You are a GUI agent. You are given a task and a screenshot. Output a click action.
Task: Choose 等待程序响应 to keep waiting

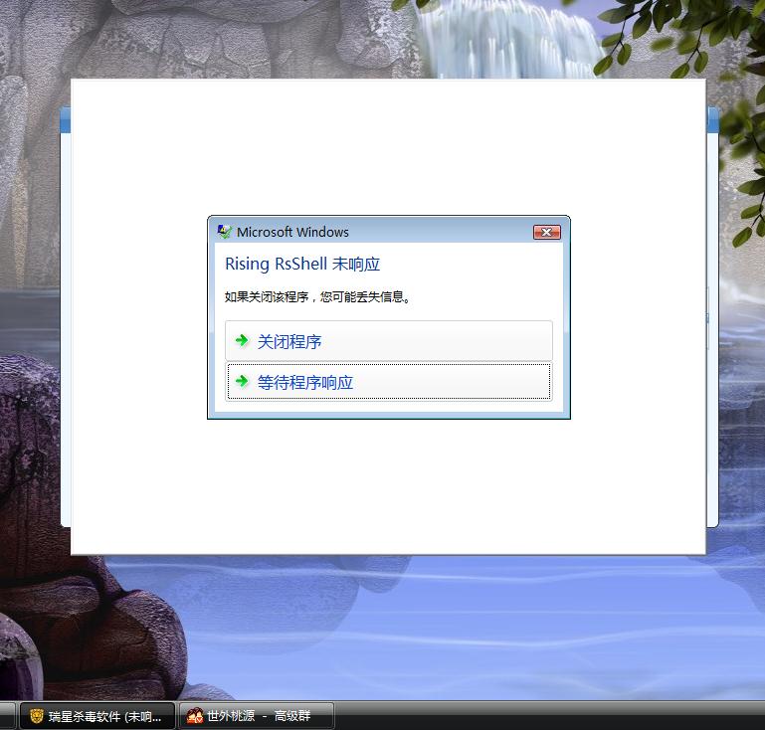pyautogui.click(x=388, y=381)
